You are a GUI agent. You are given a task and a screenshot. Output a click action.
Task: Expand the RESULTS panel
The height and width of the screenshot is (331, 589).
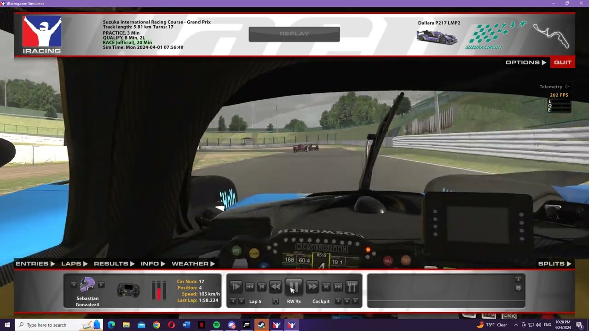click(x=114, y=264)
